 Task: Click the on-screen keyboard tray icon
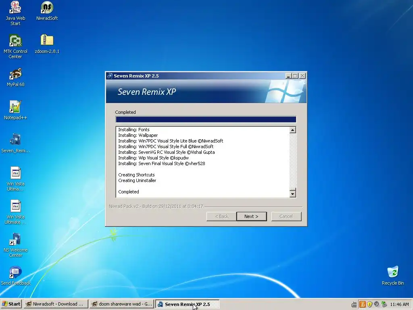[x=354, y=304]
